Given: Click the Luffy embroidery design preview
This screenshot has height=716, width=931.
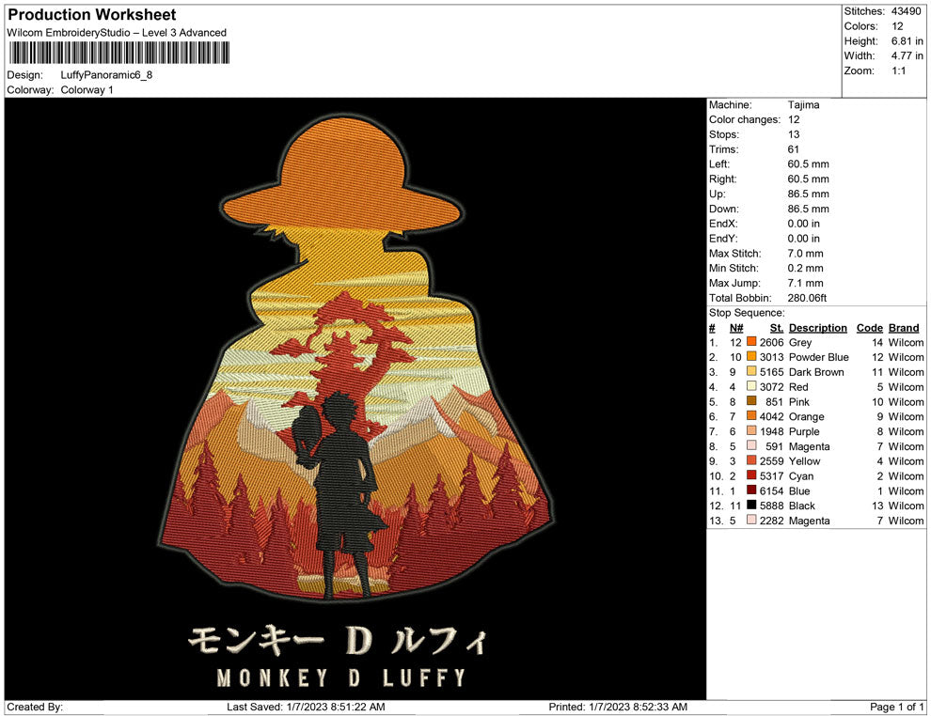Looking at the screenshot, I should click(355, 398).
